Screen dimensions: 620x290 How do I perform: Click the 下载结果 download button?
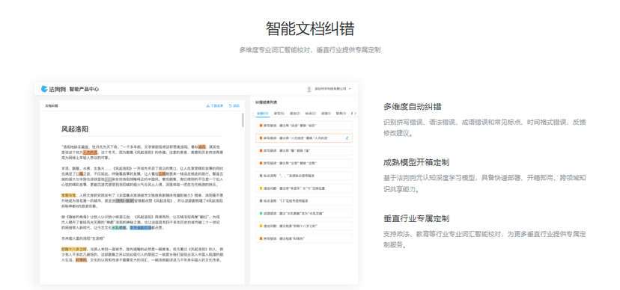point(215,105)
